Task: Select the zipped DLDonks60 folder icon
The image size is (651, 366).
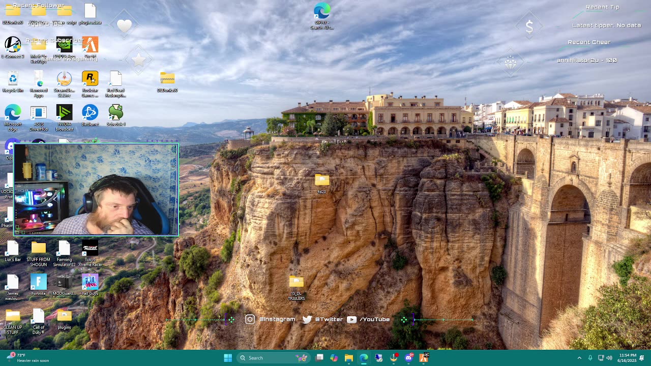Action: [167, 82]
